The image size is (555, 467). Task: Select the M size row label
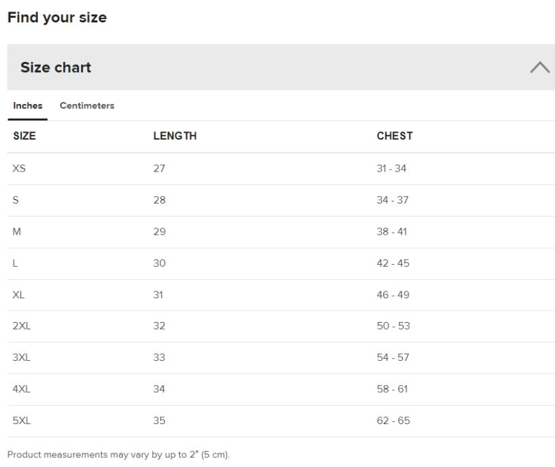[17, 231]
